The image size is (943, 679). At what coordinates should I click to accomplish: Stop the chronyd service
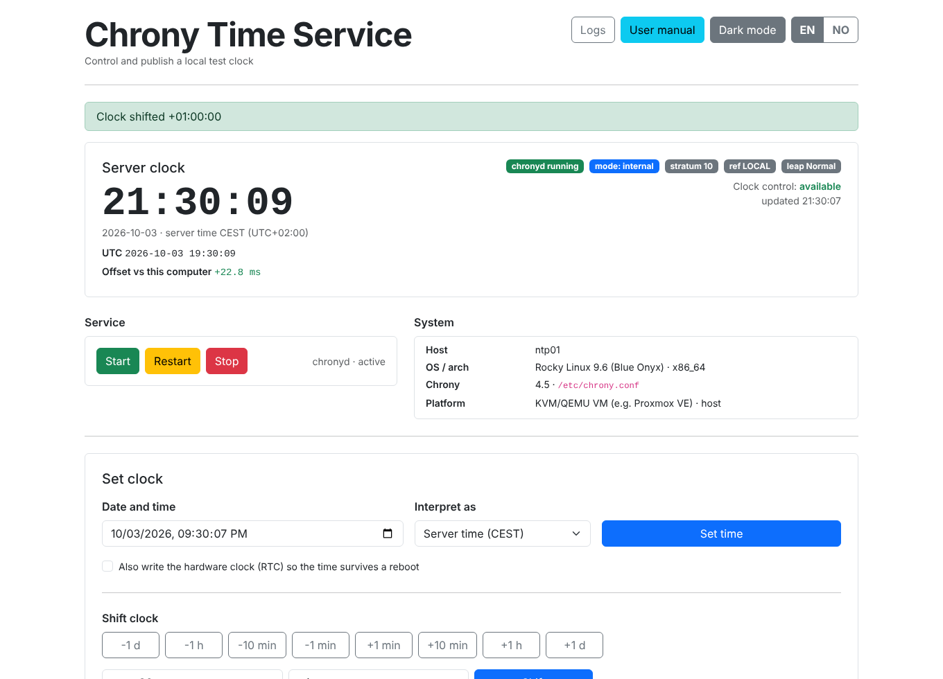click(227, 361)
